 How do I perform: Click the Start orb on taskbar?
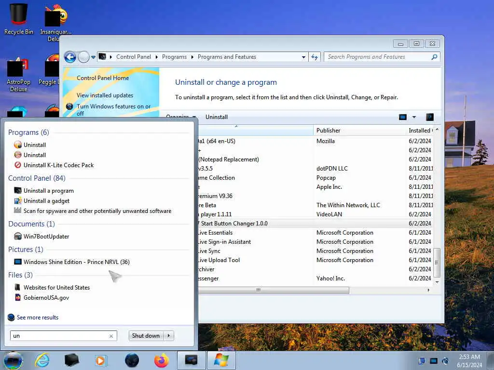[13, 360]
